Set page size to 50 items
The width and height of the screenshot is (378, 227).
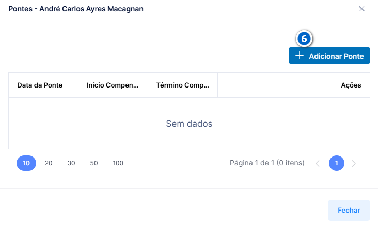coord(94,163)
